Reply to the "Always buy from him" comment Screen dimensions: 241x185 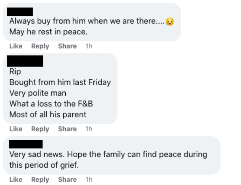pyautogui.click(x=40, y=46)
